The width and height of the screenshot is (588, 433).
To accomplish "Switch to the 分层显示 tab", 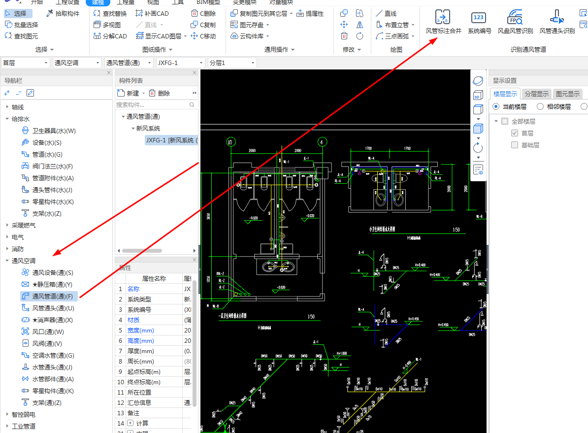I will pyautogui.click(x=536, y=94).
